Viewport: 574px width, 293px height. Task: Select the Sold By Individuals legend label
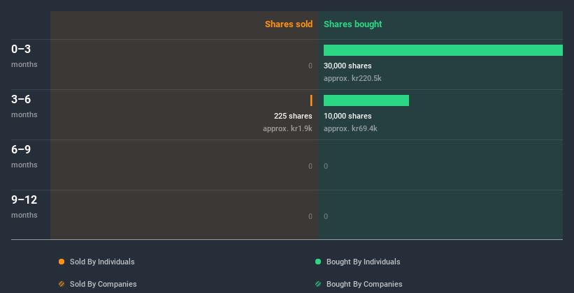click(x=102, y=262)
